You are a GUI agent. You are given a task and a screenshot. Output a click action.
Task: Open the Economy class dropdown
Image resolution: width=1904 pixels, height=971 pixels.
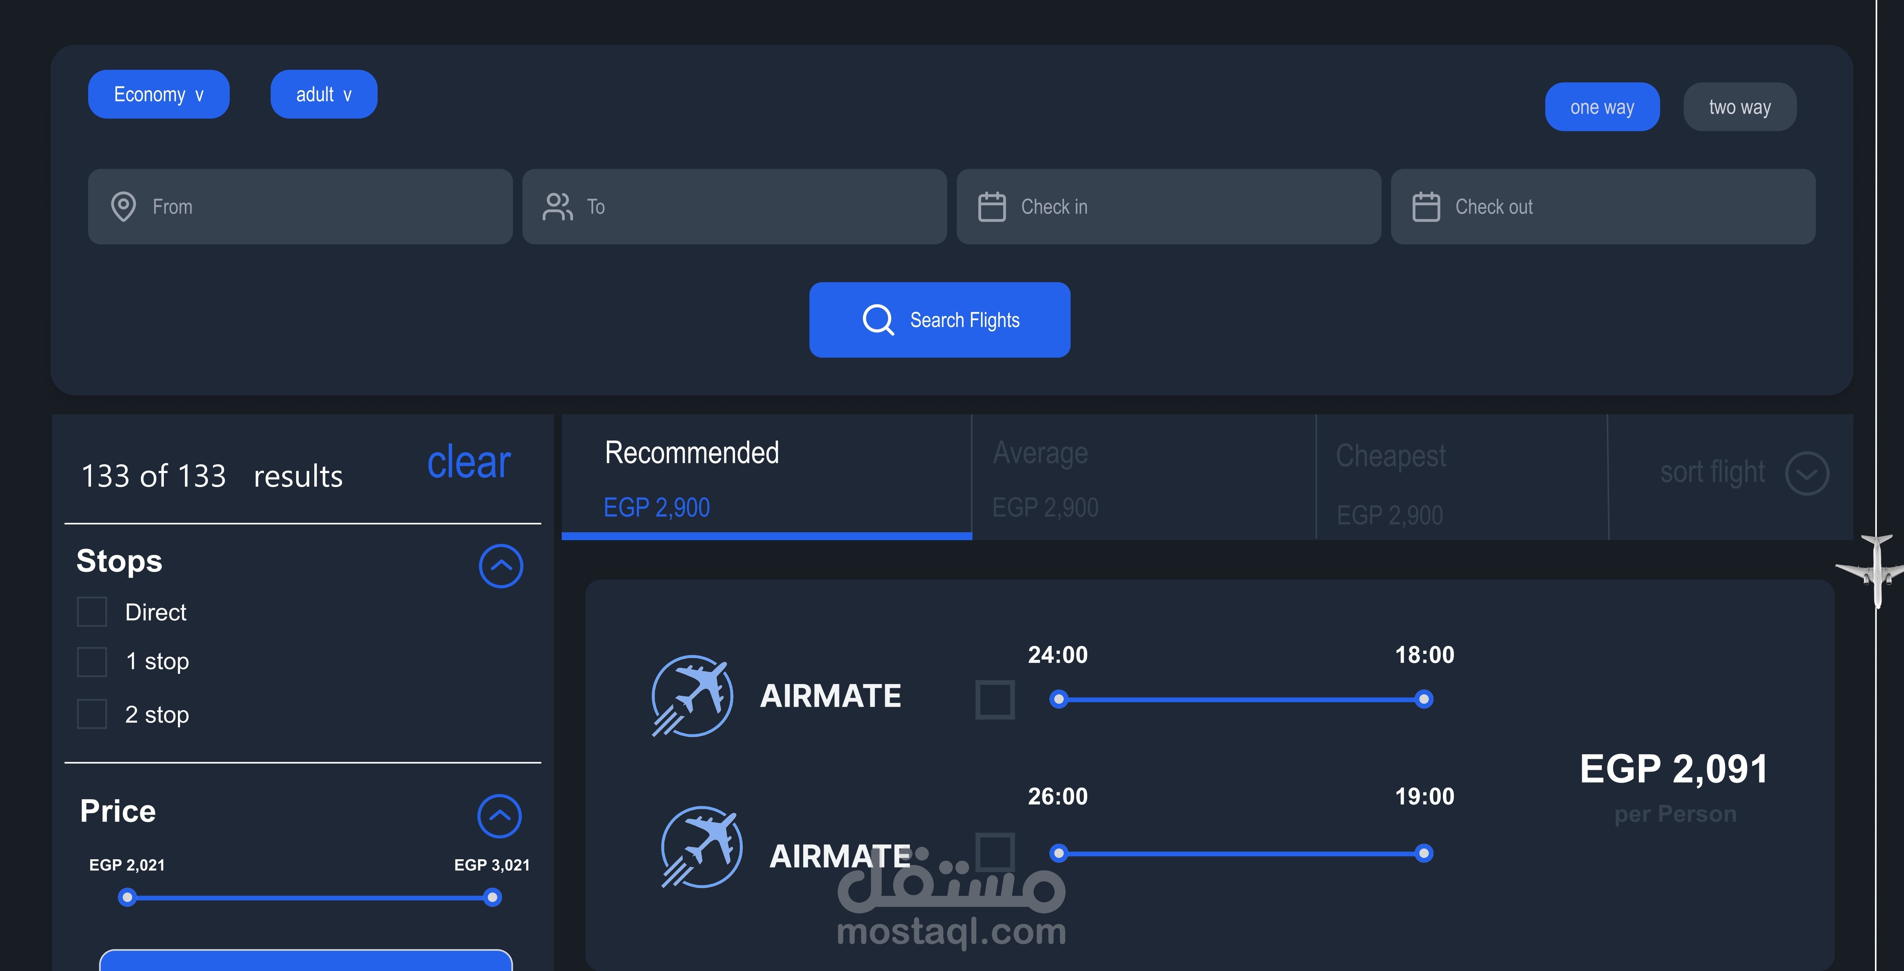tap(158, 95)
